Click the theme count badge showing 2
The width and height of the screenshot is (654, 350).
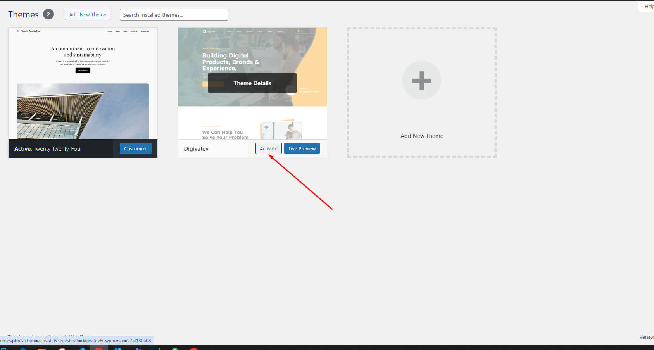click(x=48, y=14)
